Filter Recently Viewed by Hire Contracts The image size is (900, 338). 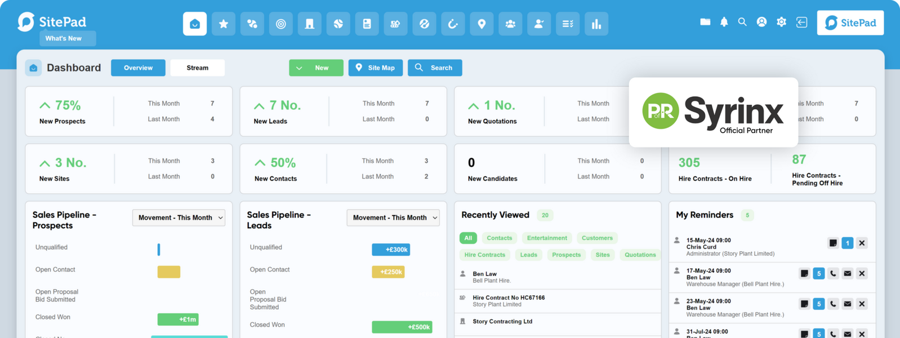(485, 255)
